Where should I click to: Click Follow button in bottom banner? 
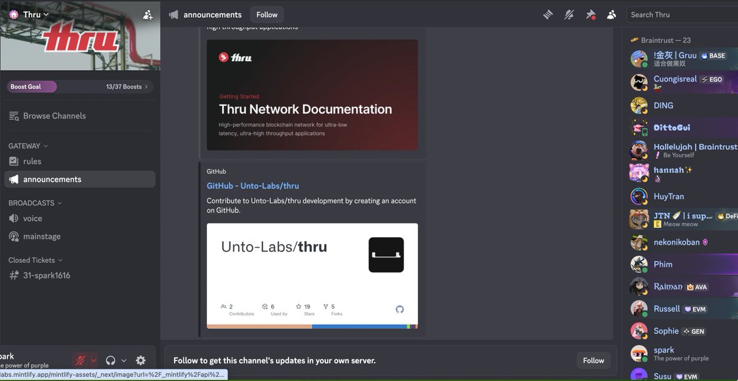(593, 361)
